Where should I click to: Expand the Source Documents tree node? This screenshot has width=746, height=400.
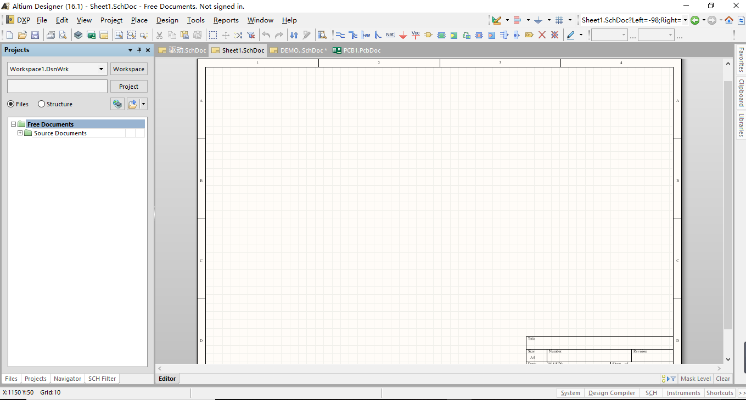click(20, 133)
